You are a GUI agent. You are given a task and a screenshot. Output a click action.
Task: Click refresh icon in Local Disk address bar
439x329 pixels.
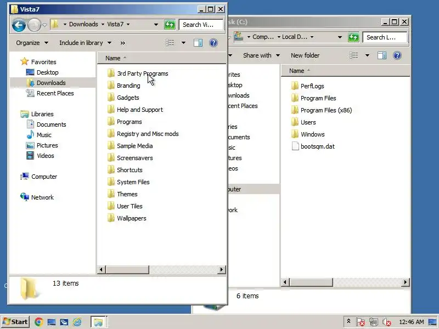353,37
